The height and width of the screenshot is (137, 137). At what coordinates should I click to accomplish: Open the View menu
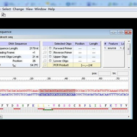pyautogui.click(x=29, y=9)
